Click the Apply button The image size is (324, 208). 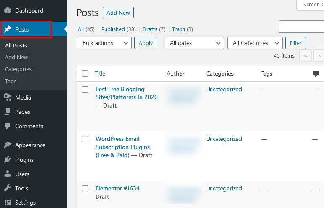(146, 43)
